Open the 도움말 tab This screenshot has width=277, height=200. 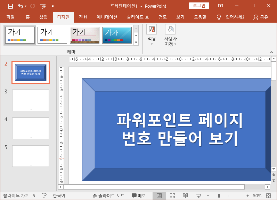(200, 17)
